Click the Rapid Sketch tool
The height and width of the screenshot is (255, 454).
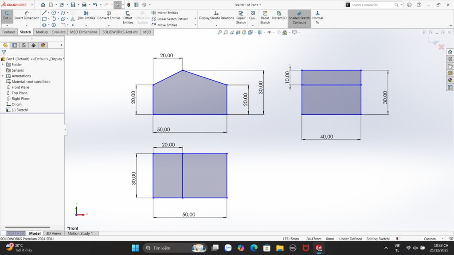pyautogui.click(x=265, y=17)
